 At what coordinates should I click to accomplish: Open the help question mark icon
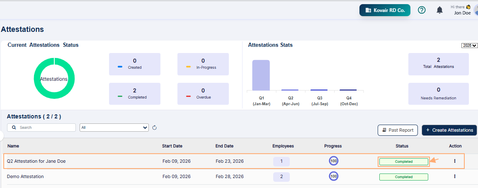(x=422, y=10)
